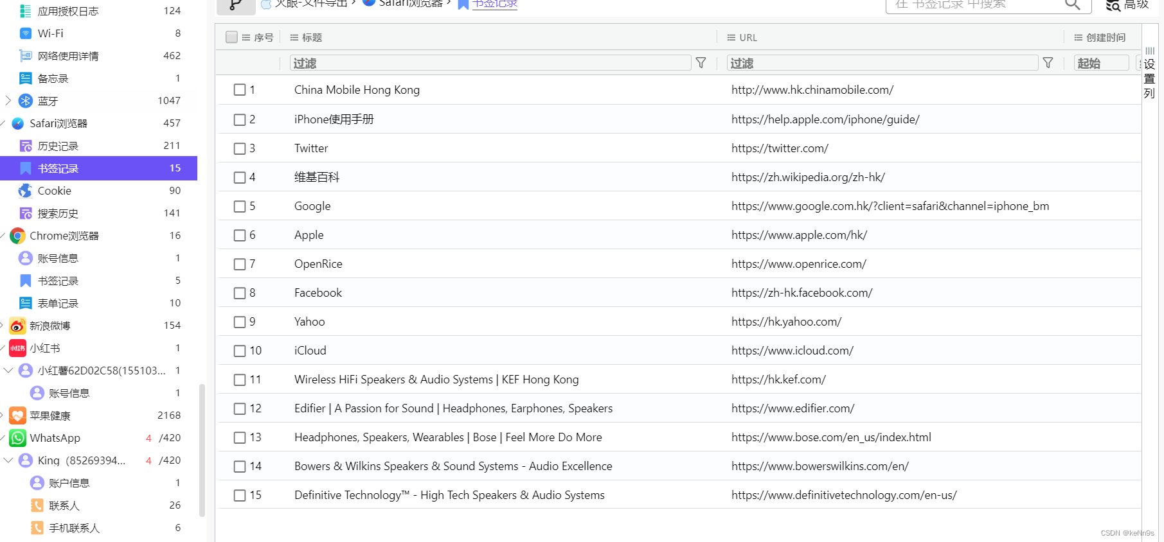Click the Safari浏览器 compass icon
The height and width of the screenshot is (542, 1164).
click(x=18, y=123)
